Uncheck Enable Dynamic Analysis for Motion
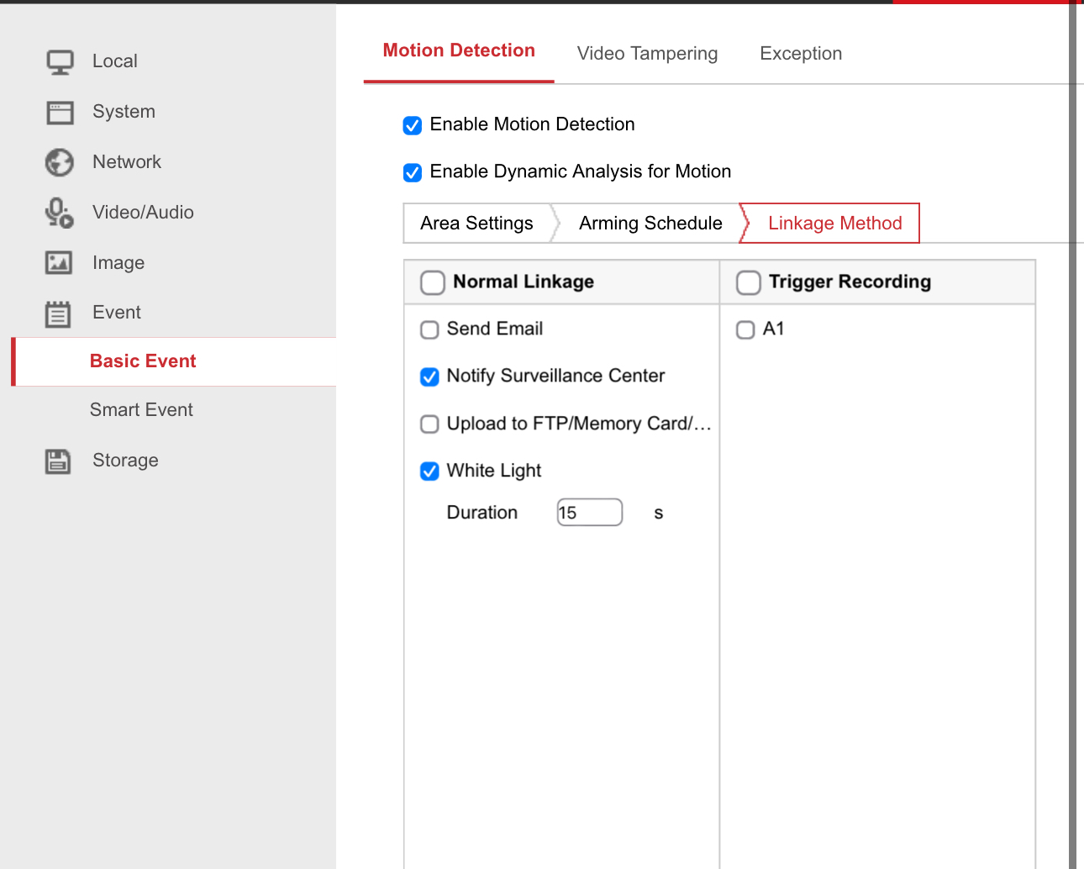 tap(413, 172)
